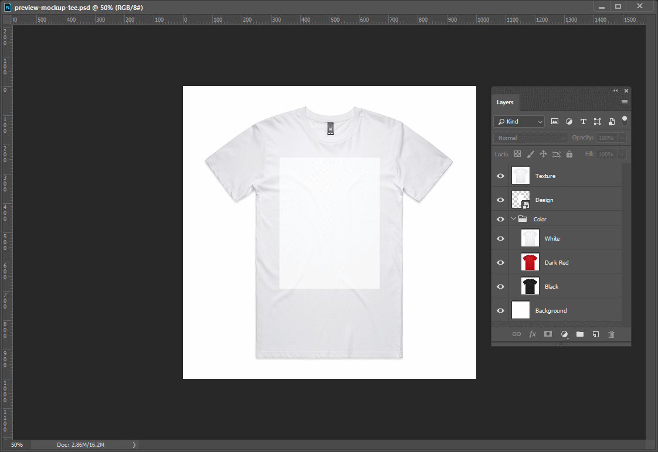Filter layers by smart objects
This screenshot has width=658, height=452.
tap(611, 121)
